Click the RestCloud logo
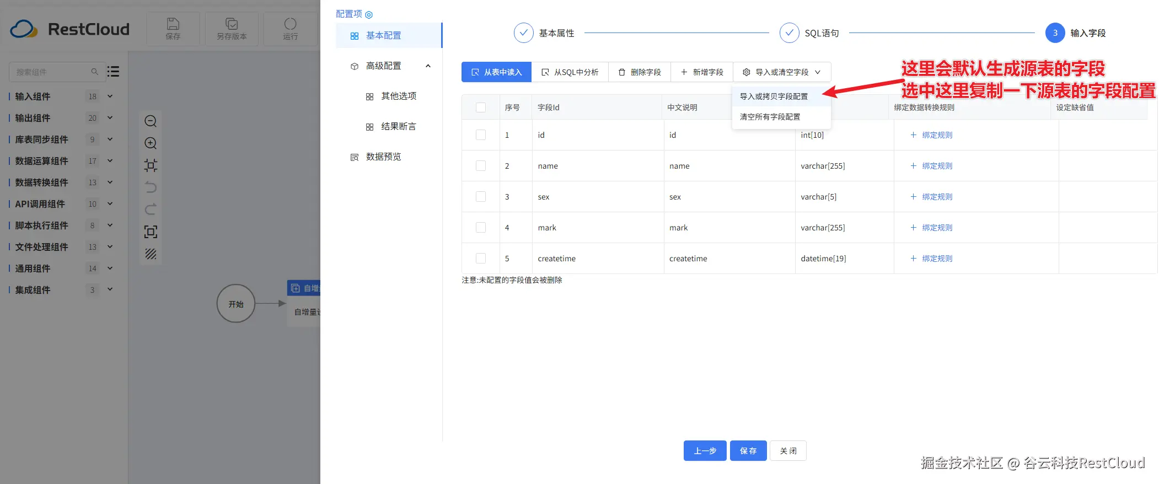1159x484 pixels. point(70,29)
